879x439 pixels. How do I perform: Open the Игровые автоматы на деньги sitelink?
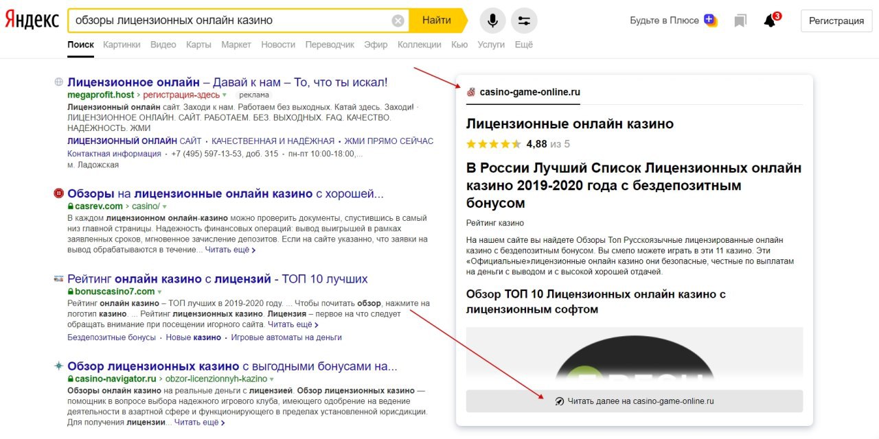coord(286,337)
